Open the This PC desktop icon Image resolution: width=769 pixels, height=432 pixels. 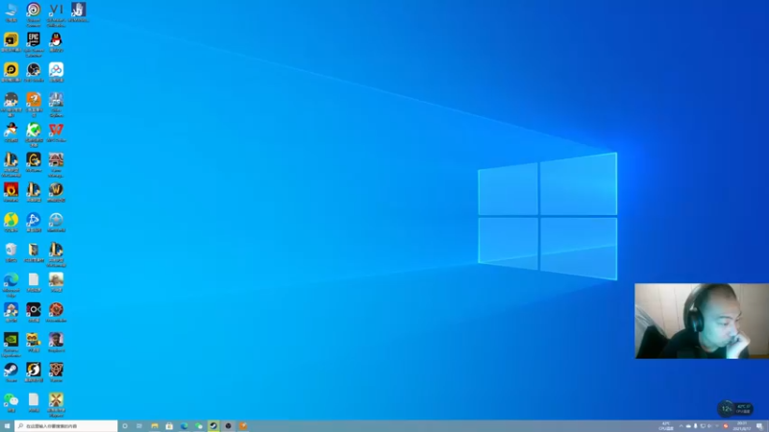(11, 11)
